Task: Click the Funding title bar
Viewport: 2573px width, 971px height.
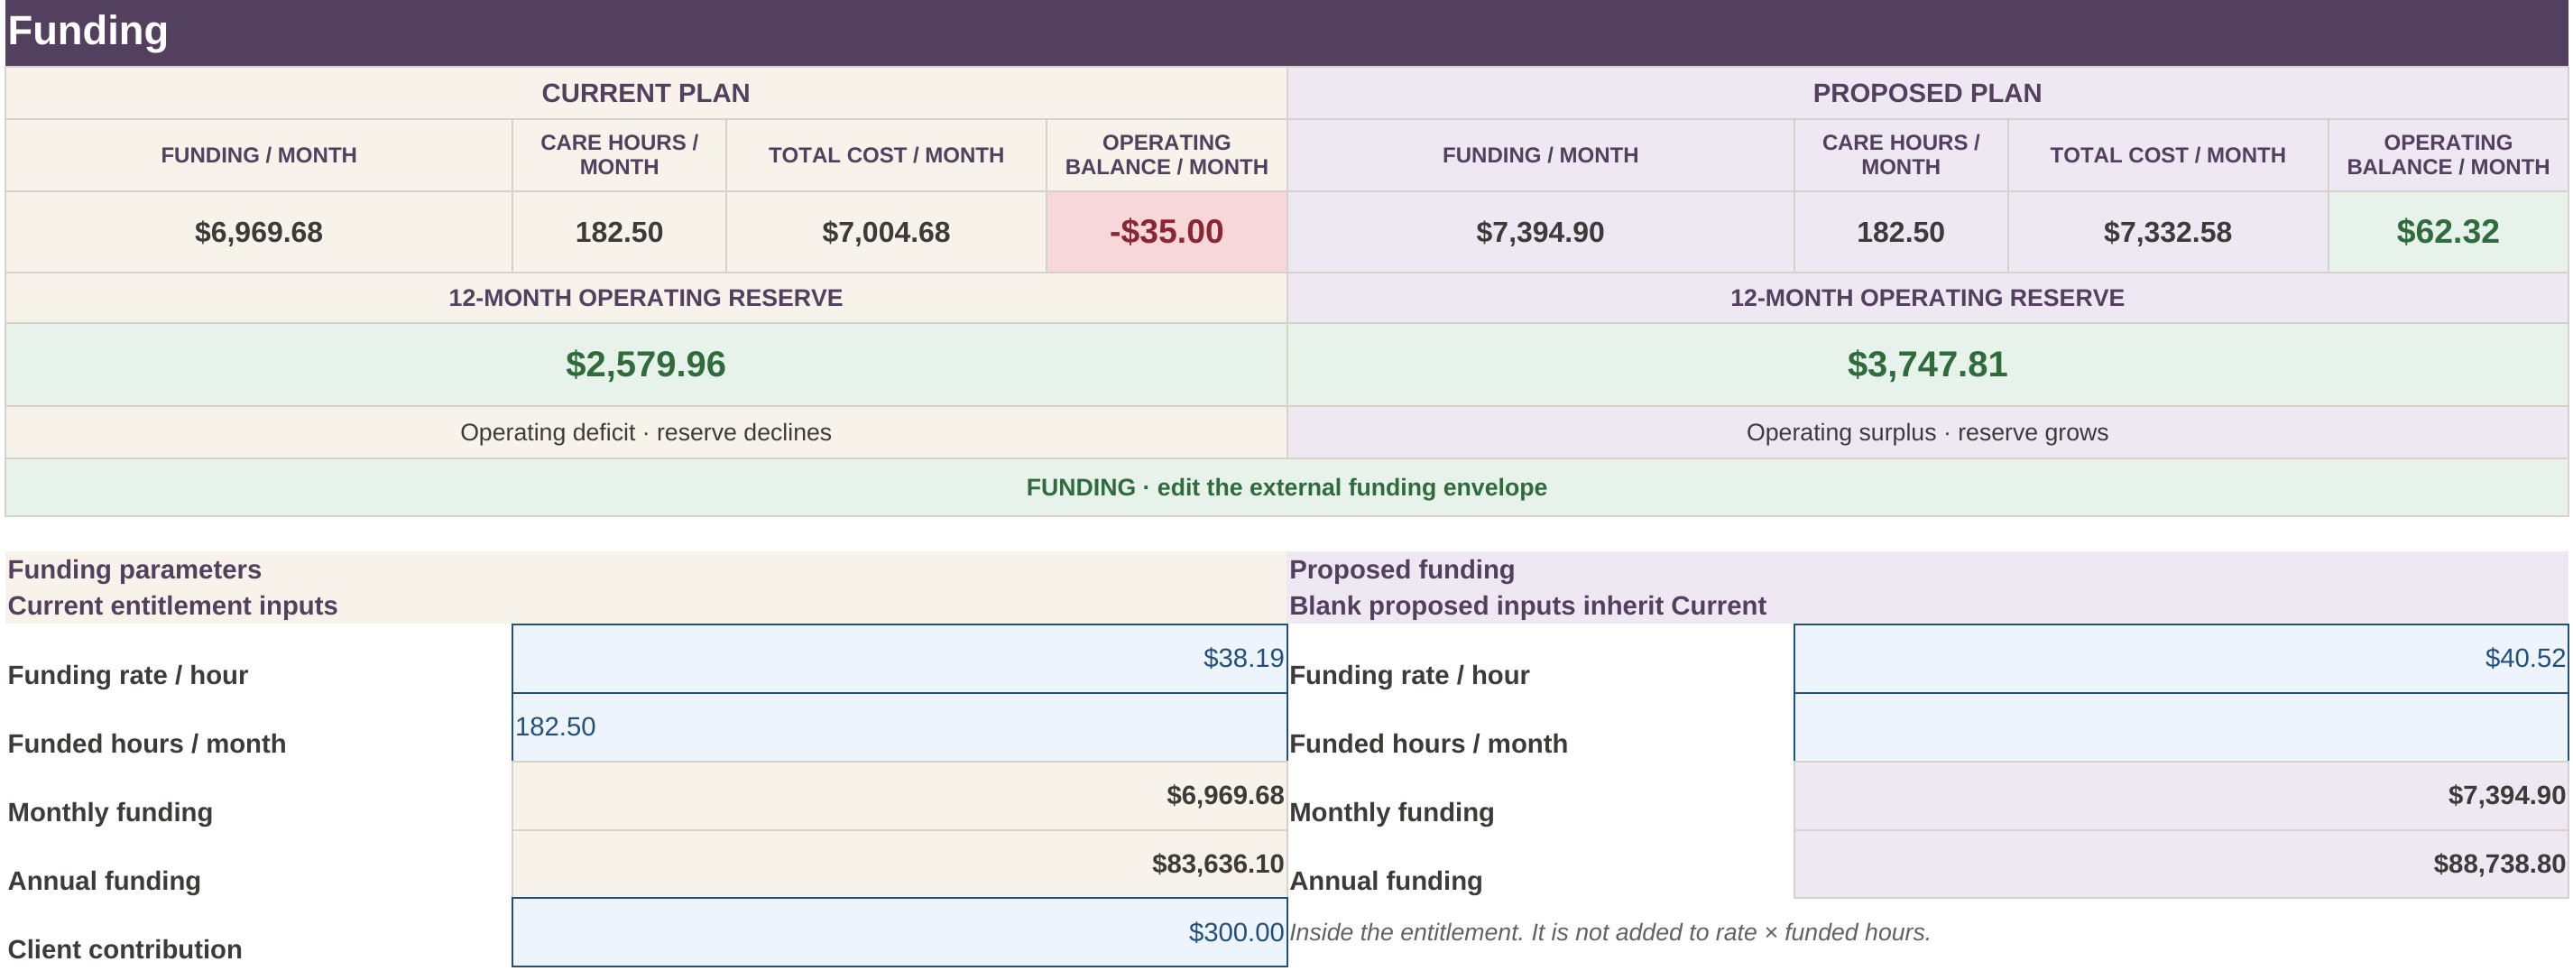Action: coord(1286,32)
